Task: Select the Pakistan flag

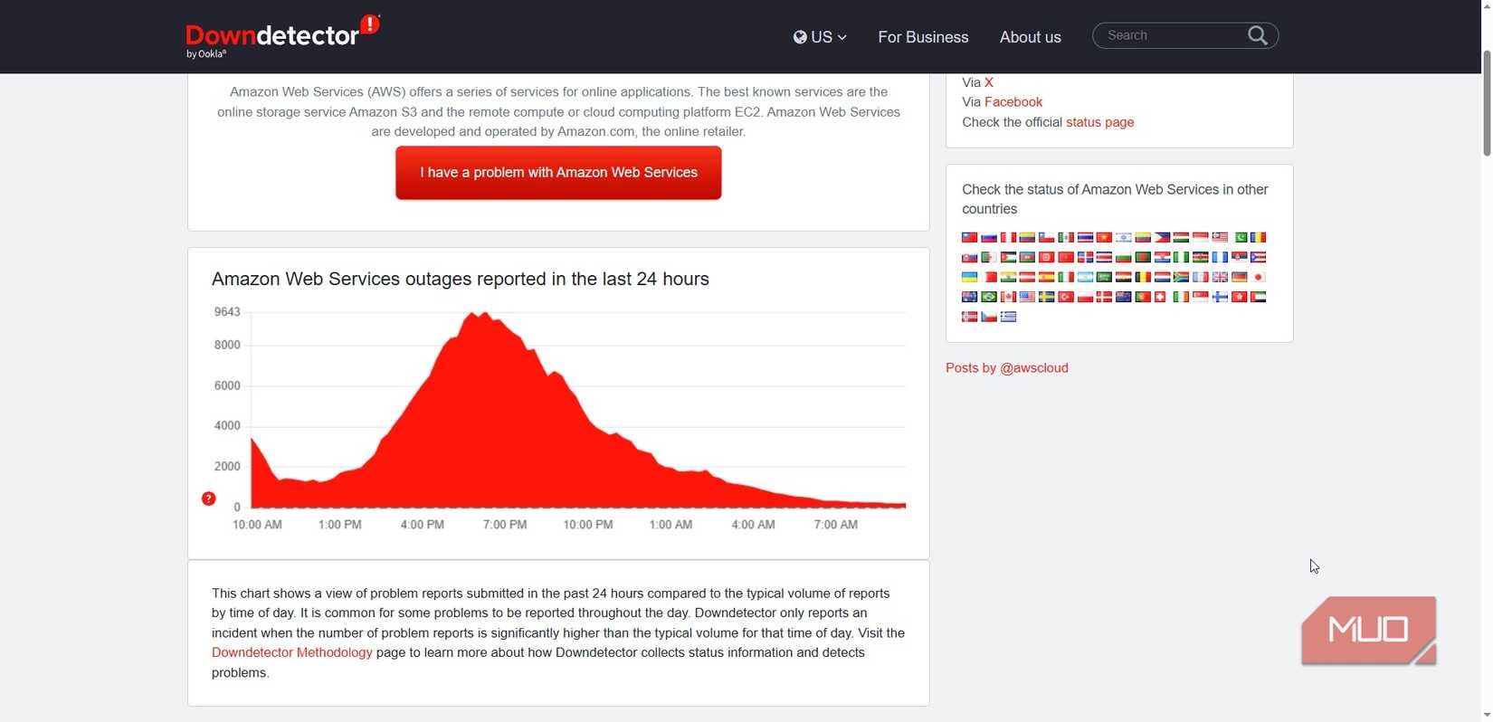Action: pyautogui.click(x=1241, y=237)
